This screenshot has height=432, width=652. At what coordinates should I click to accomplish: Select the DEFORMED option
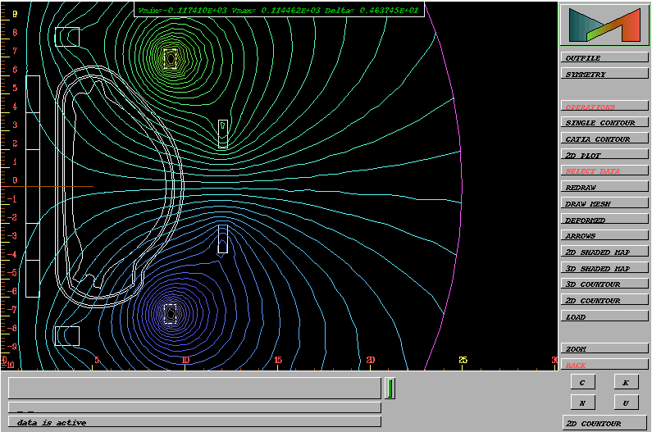coord(604,220)
